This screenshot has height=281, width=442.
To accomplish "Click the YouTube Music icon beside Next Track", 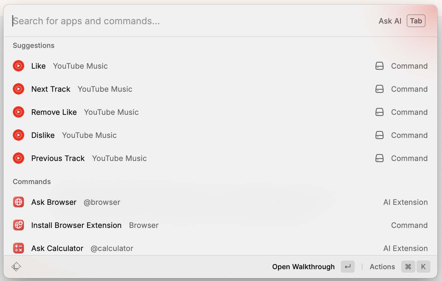I will 19,89.
